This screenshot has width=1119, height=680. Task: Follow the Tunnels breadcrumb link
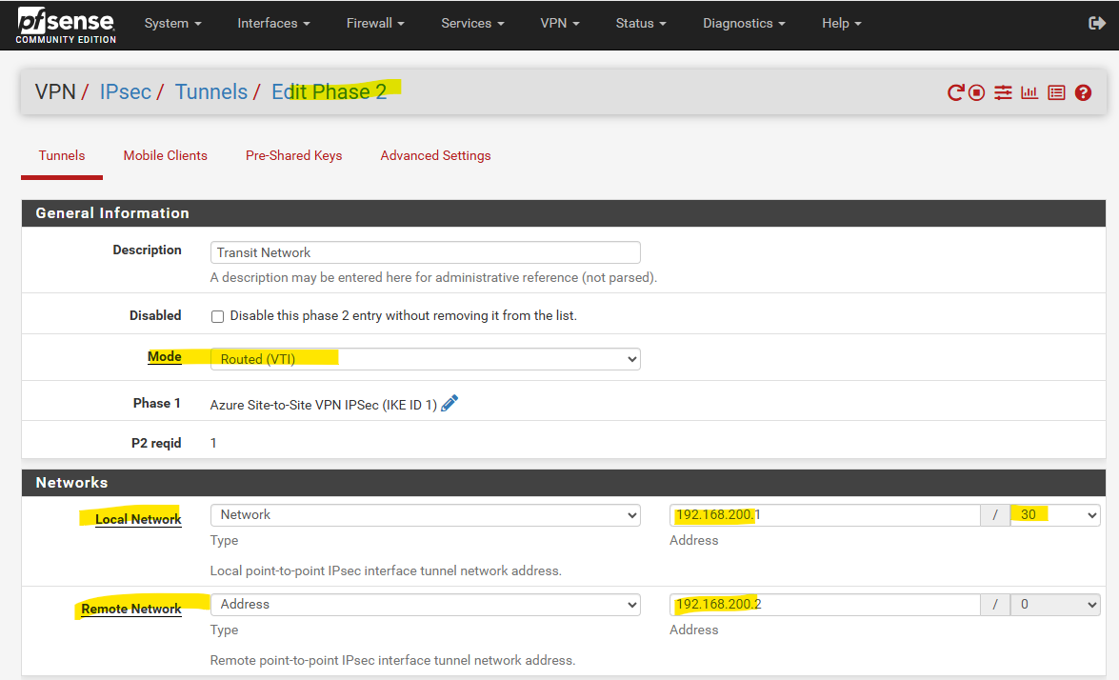(x=211, y=92)
